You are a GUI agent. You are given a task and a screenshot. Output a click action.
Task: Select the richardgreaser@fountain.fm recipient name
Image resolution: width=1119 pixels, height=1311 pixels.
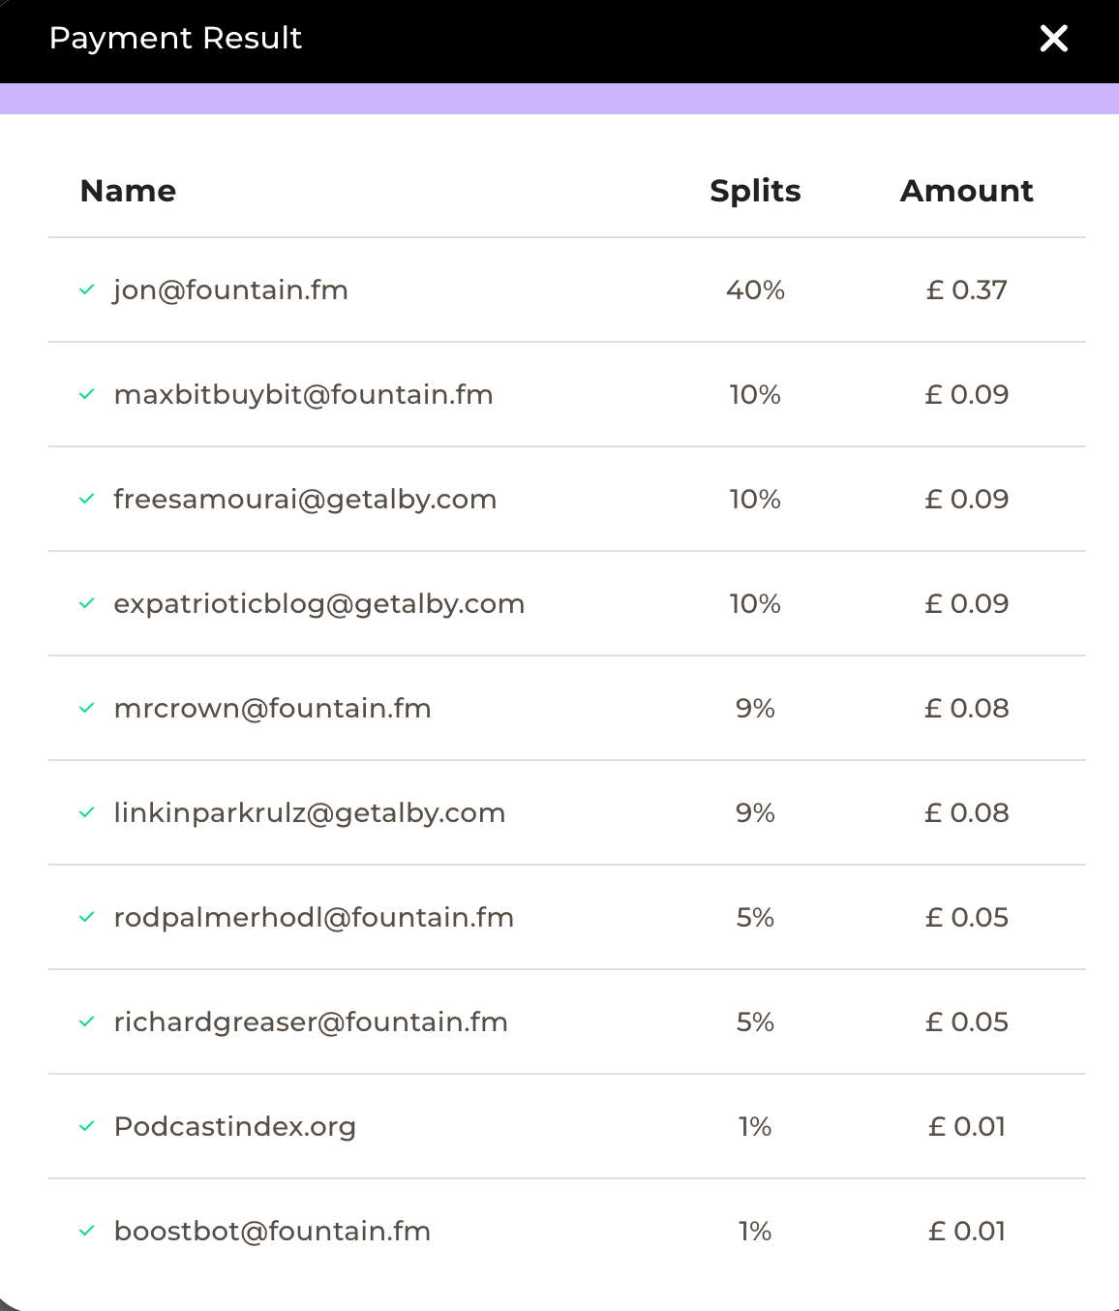click(311, 1022)
